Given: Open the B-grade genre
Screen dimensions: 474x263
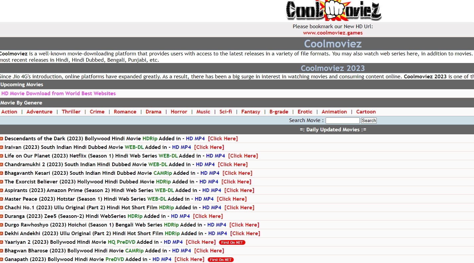Looking at the screenshot, I should pos(279,112).
